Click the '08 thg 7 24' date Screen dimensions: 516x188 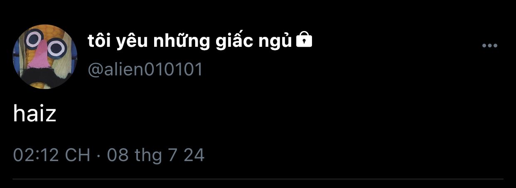(156, 155)
